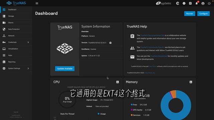The image size is (214, 120).
Task: Open the CPU reports chart icon
Action: pyautogui.click(x=117, y=82)
